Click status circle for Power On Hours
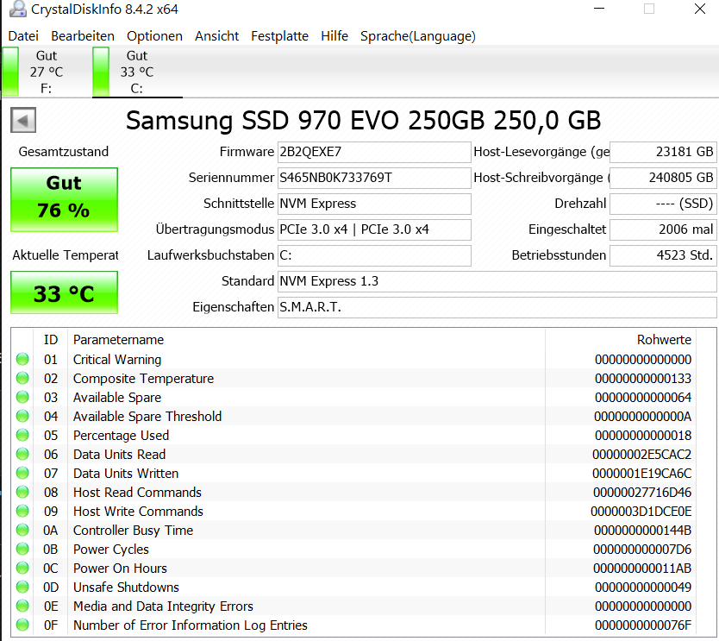The width and height of the screenshot is (719, 641). point(22,568)
